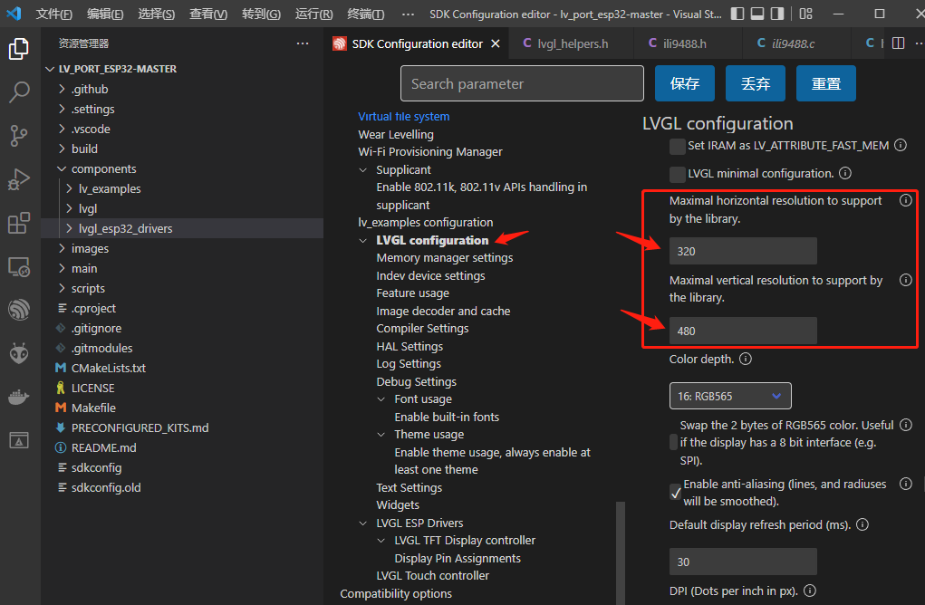Click the 保存 save button
The height and width of the screenshot is (605, 925).
click(x=685, y=83)
